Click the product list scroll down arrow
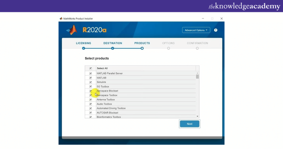 tap(197, 116)
